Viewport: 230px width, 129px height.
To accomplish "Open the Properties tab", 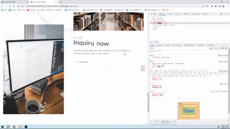I will click(x=201, y=45).
